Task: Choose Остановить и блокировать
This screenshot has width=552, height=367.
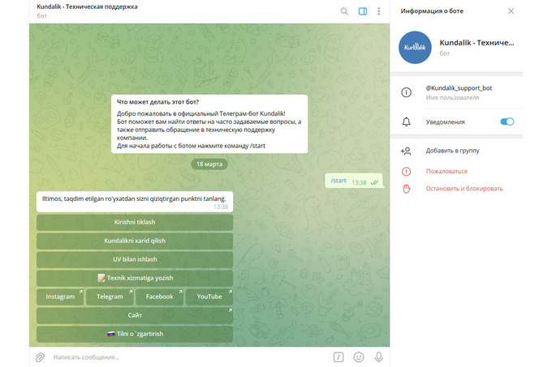Action: click(464, 188)
